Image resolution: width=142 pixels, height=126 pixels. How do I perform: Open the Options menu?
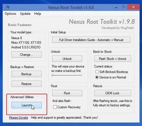10,14
